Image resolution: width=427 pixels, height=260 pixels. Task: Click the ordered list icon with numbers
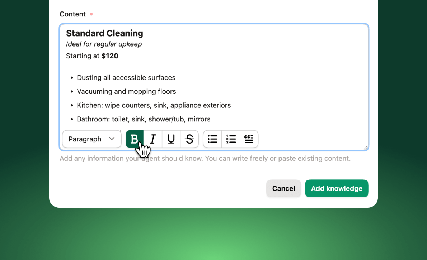pos(231,139)
